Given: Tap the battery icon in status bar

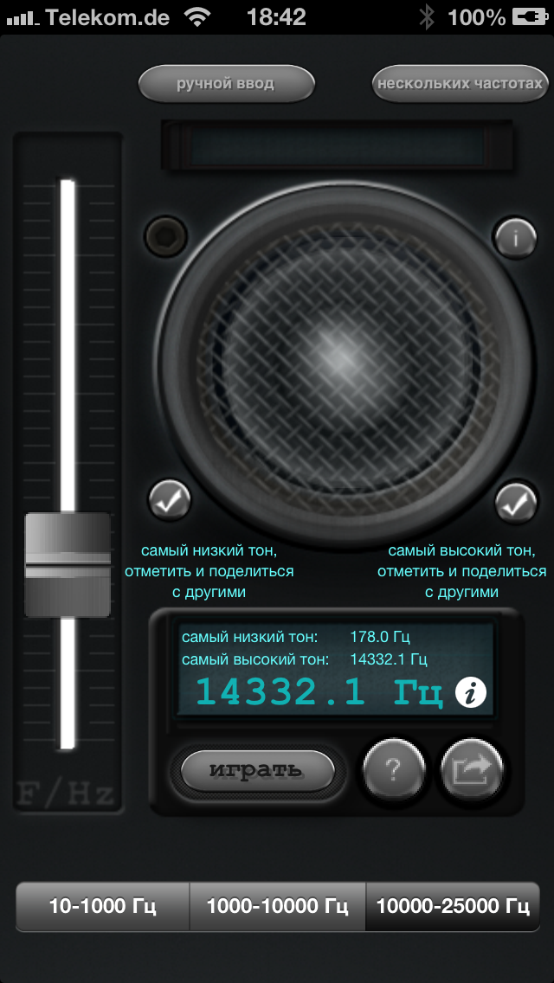Looking at the screenshot, I should pos(530,17).
